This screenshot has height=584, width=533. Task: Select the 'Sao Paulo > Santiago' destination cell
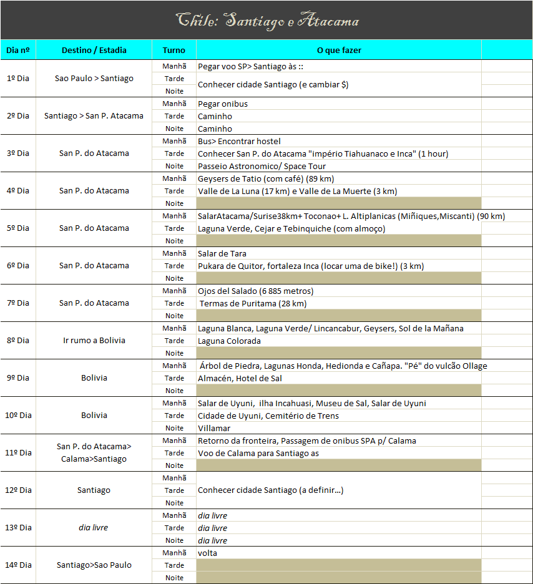94,79
